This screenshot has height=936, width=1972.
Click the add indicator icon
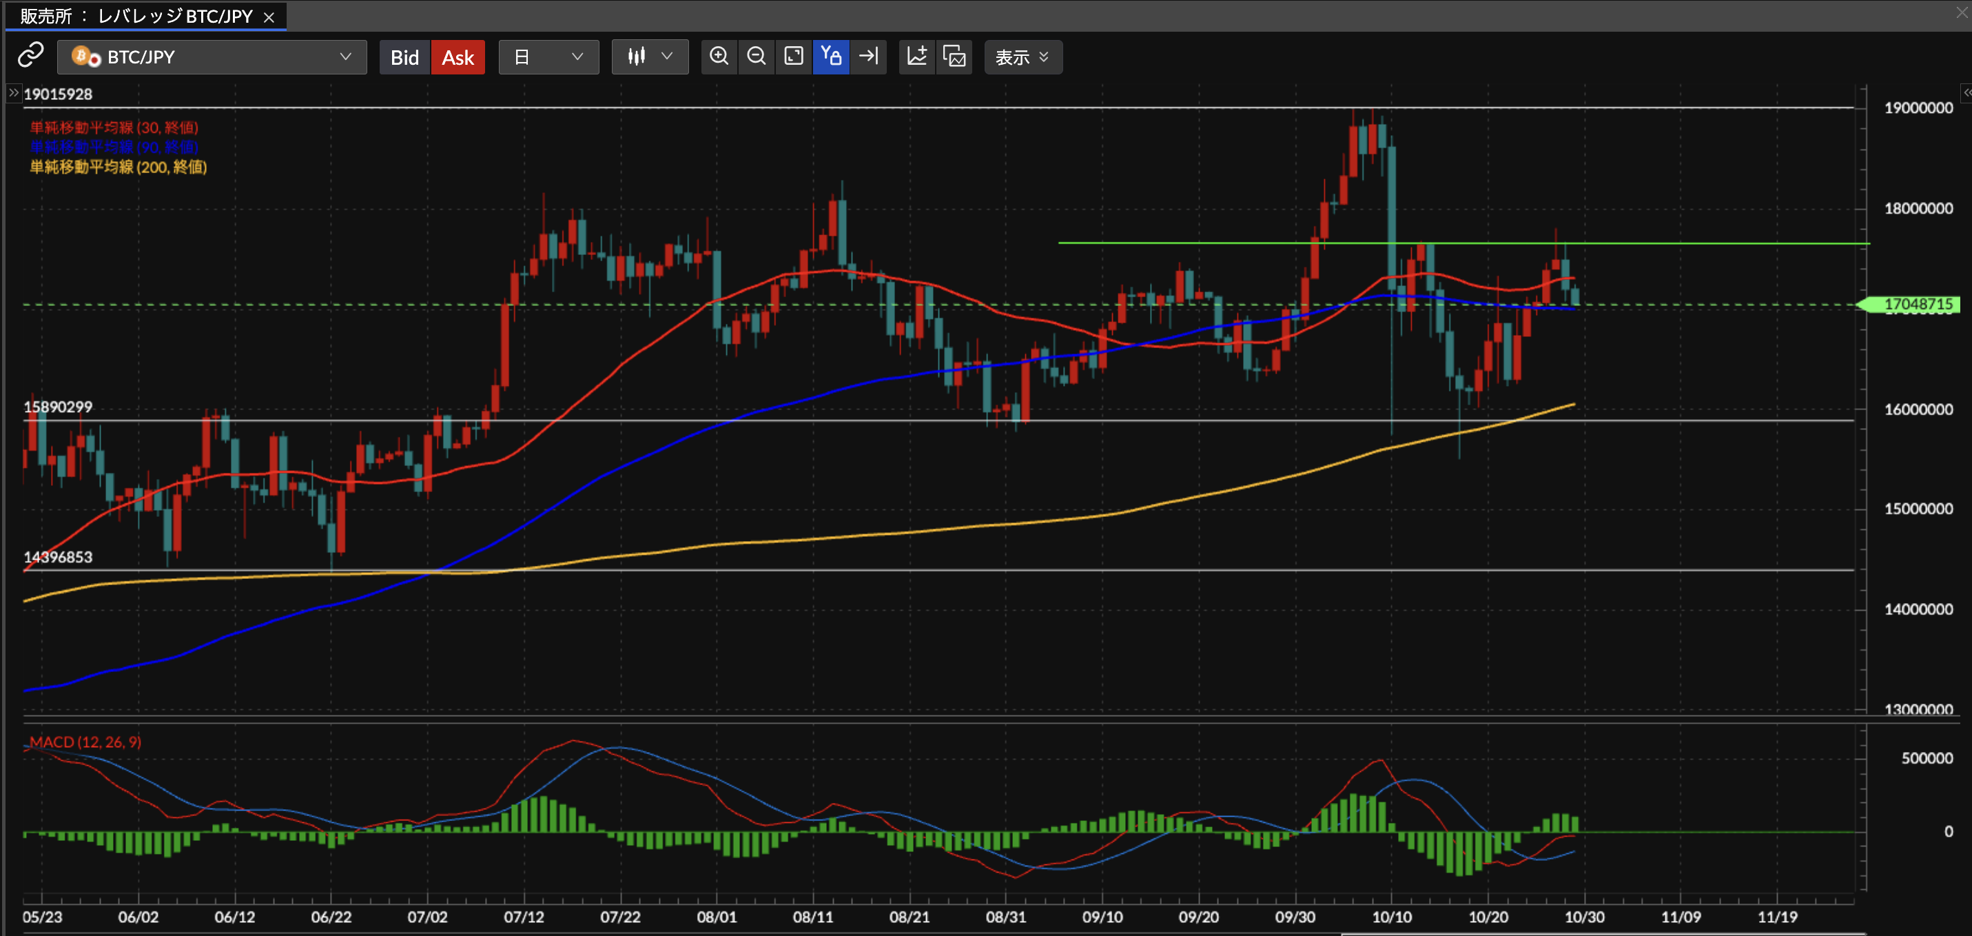point(916,57)
